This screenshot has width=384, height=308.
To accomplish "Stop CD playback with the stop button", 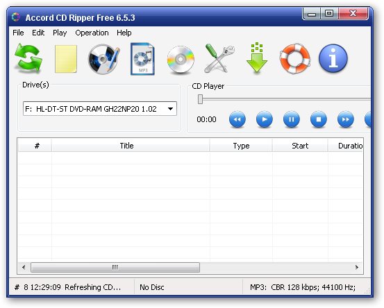I will (x=318, y=119).
